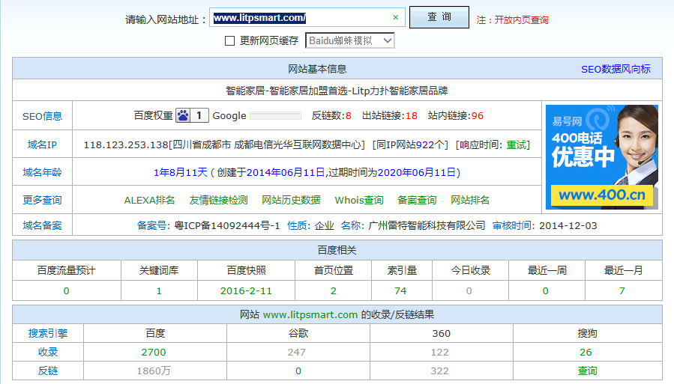Image resolution: width=674 pixels, height=384 pixels.
Task: Click the 域名年龄 row label
Action: pos(42,172)
